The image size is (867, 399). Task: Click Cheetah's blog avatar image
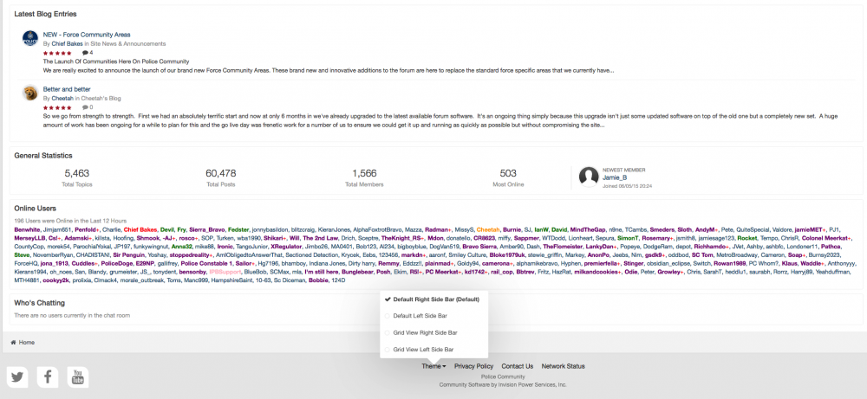(29, 93)
